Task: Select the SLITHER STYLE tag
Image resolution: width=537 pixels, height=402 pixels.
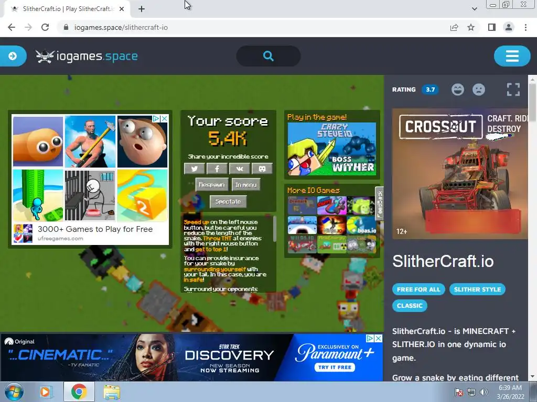Action: point(477,289)
